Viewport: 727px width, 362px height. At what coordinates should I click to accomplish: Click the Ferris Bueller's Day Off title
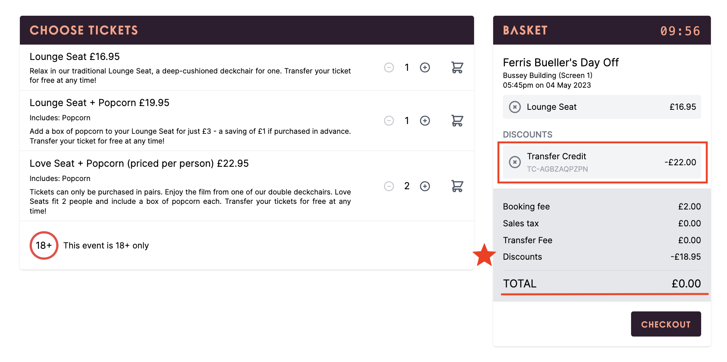(x=561, y=63)
